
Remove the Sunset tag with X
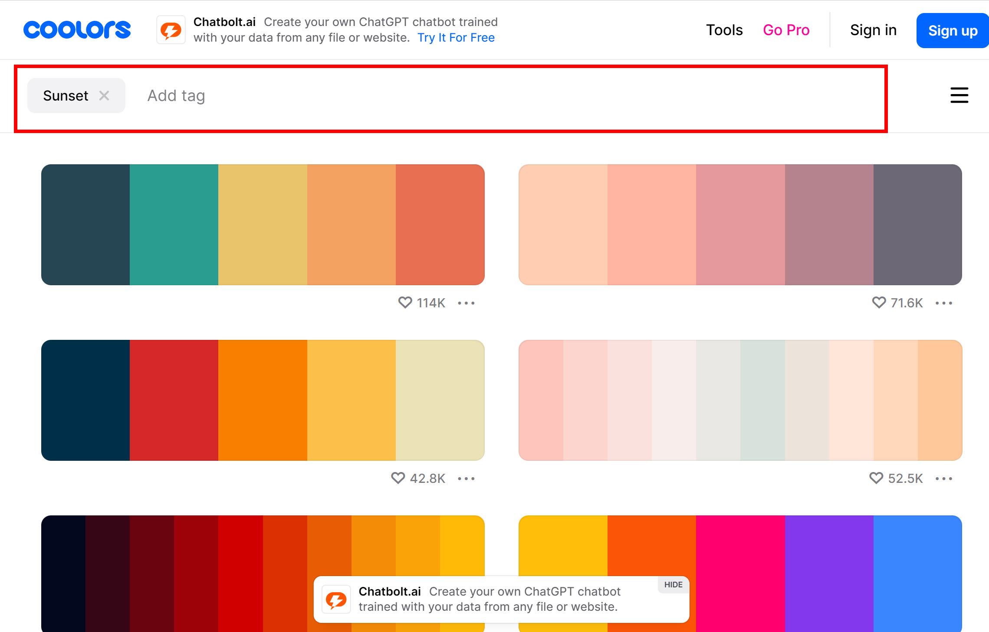[x=104, y=95]
